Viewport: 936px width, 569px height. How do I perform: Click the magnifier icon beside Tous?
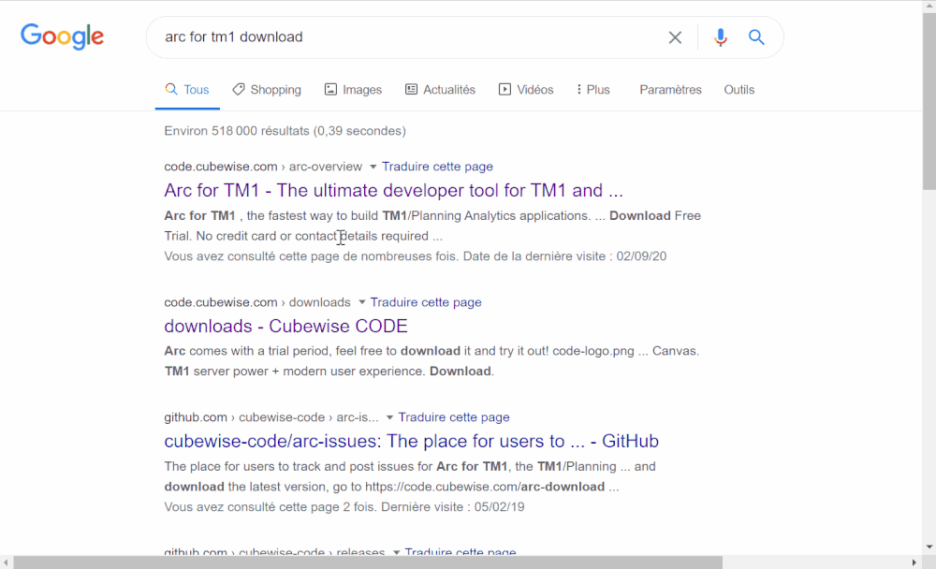tap(170, 89)
